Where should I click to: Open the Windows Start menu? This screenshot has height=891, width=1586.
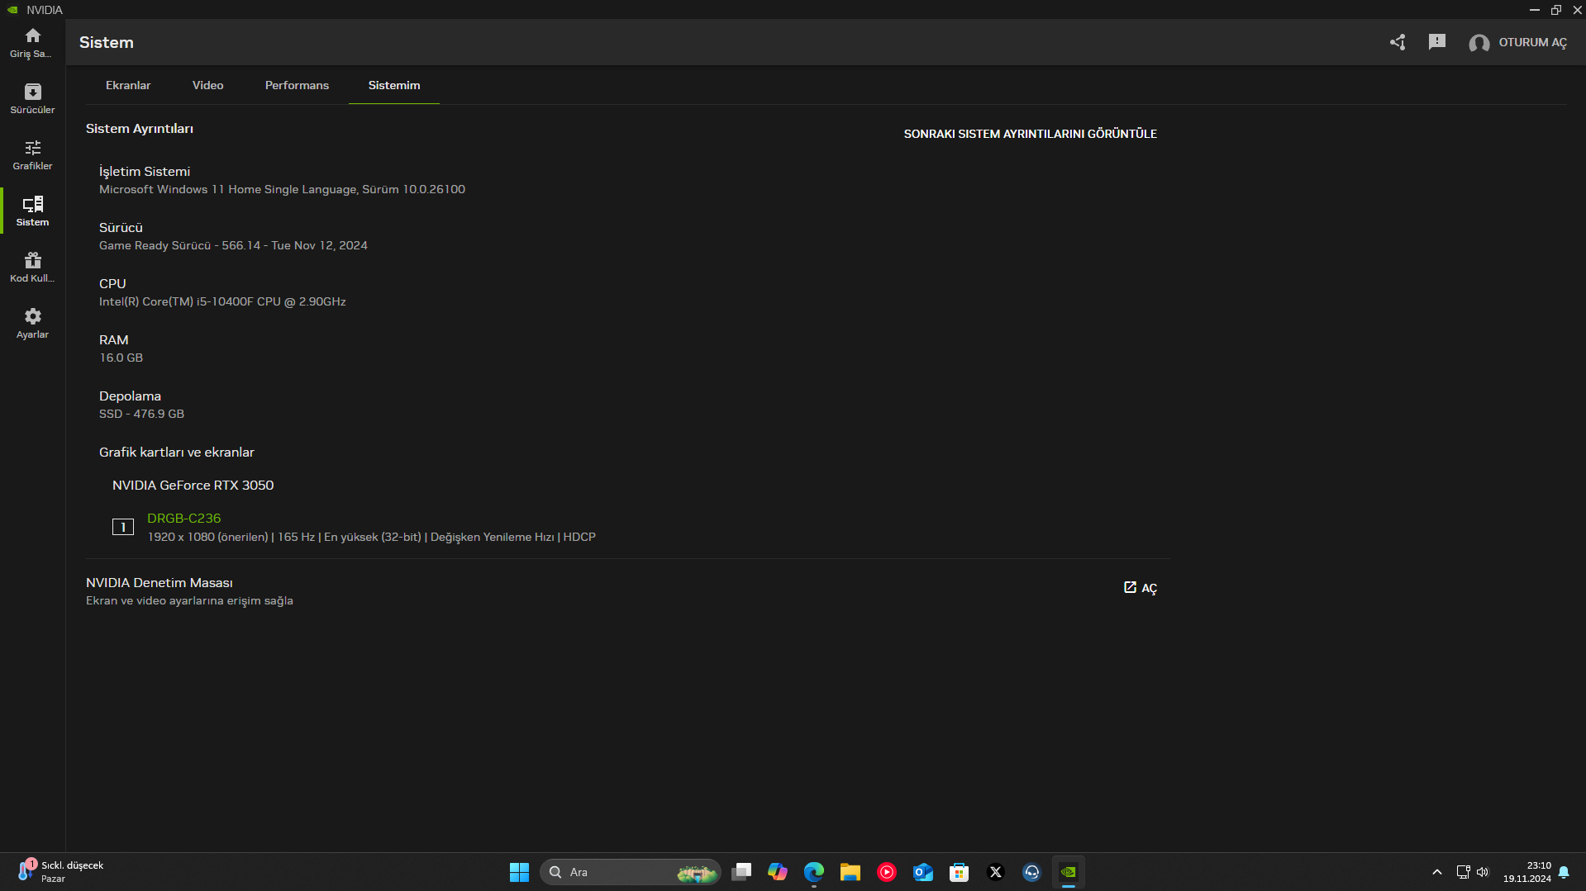point(519,872)
